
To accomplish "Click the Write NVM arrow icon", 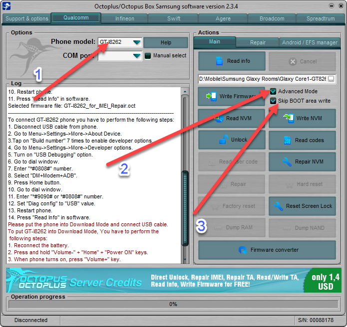I will coord(289,118).
